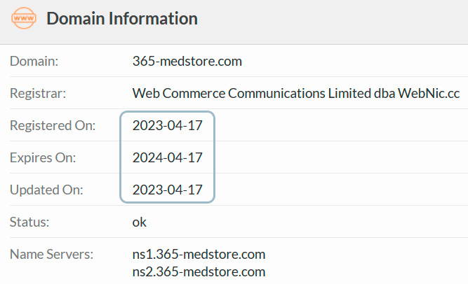Click the Expires On date 2024-04-17
Image resolution: width=468 pixels, height=284 pixels.
[168, 158]
